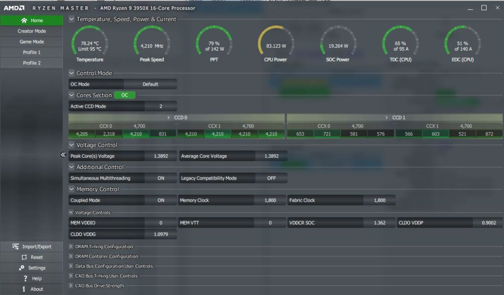The width and height of the screenshot is (504, 295).
Task: Collapse the Voltage Control section
Action: [x=72, y=145]
